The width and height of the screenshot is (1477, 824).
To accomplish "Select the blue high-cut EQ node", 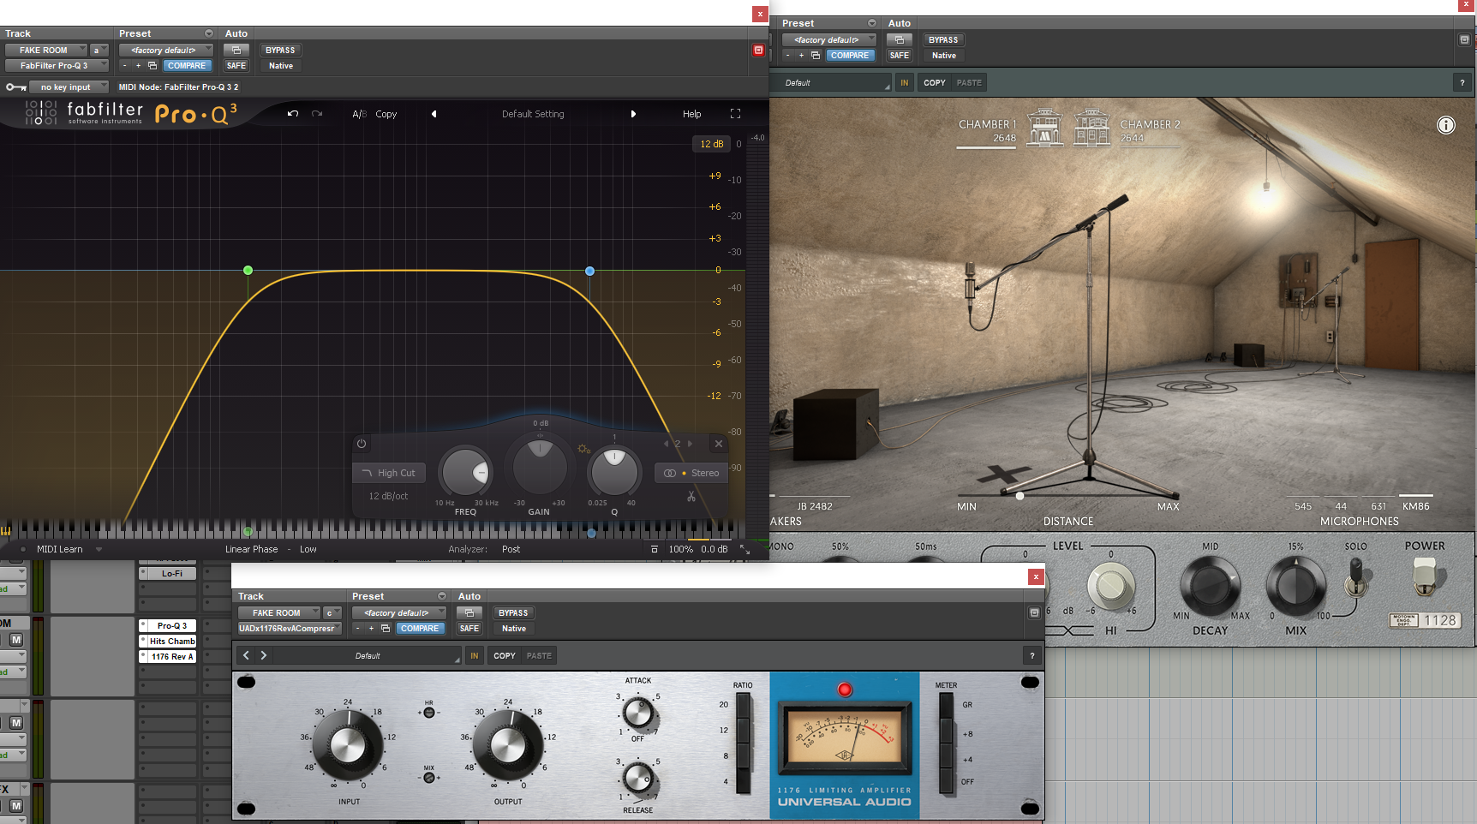I will coord(589,271).
